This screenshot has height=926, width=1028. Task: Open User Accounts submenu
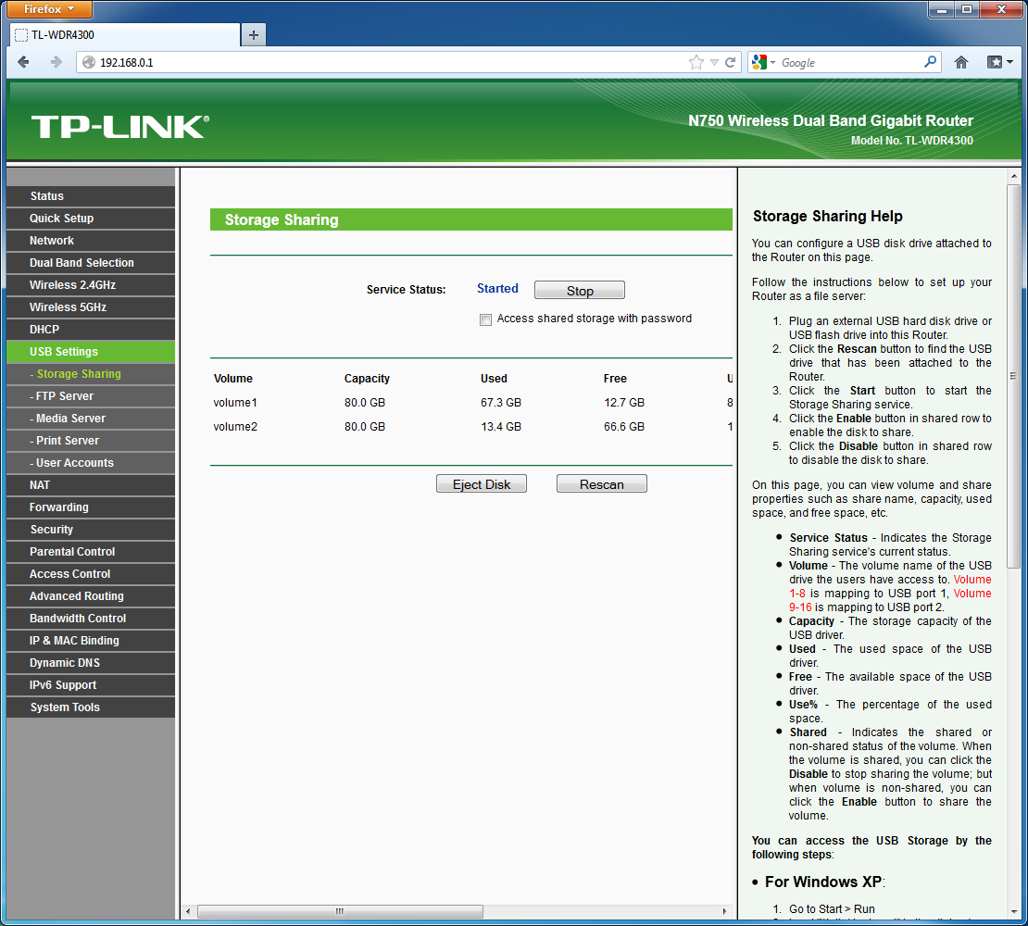91,463
